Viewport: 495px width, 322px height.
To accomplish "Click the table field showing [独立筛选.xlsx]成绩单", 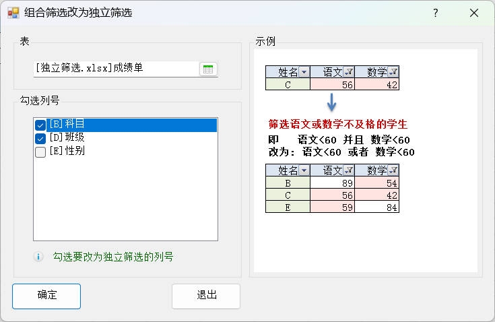I will [x=114, y=68].
